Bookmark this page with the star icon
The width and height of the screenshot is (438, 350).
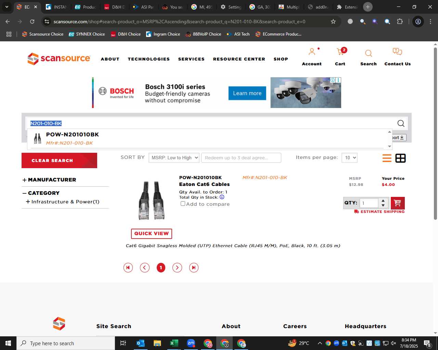click(333, 22)
